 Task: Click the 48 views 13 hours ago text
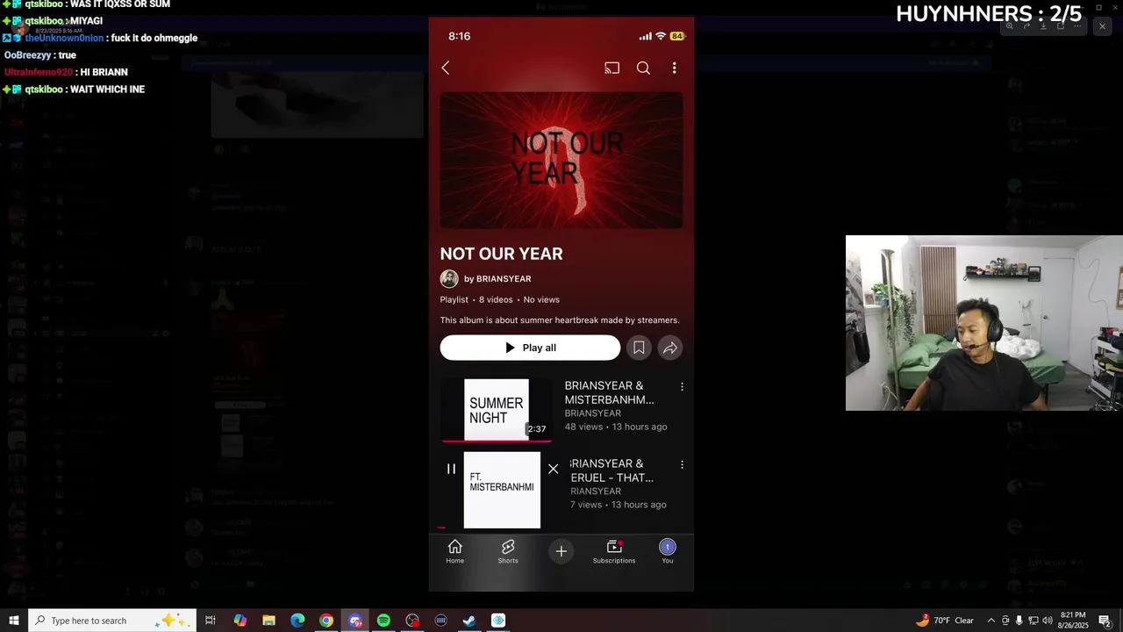[x=616, y=427]
